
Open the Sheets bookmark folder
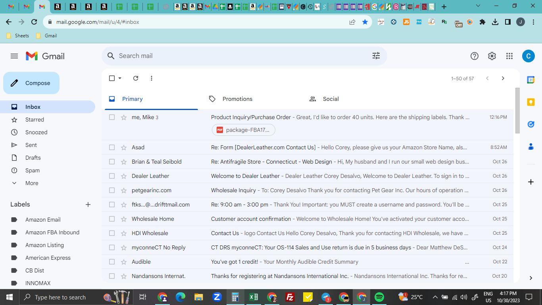click(18, 36)
